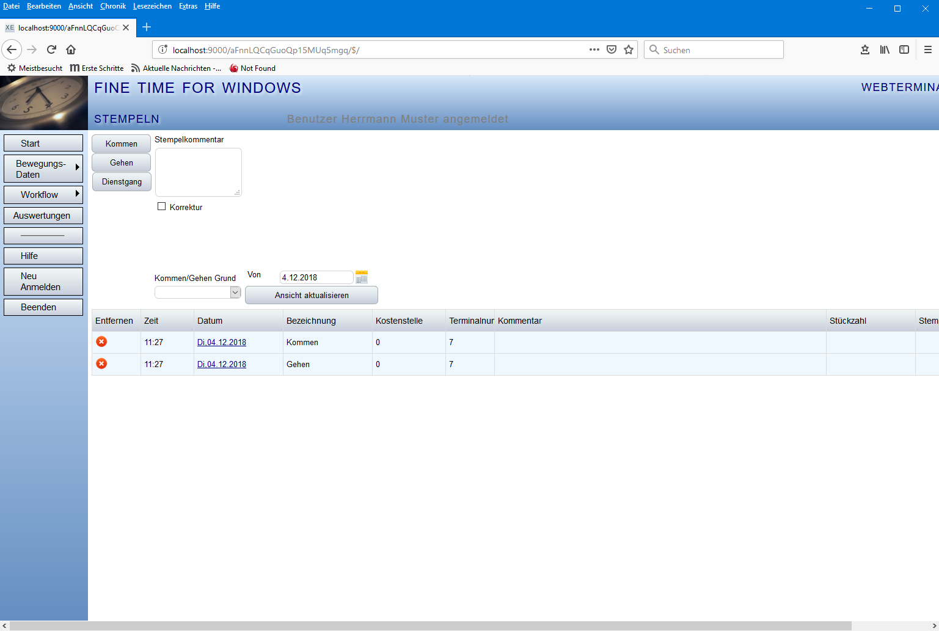Bookmark this page with star icon

629,49
